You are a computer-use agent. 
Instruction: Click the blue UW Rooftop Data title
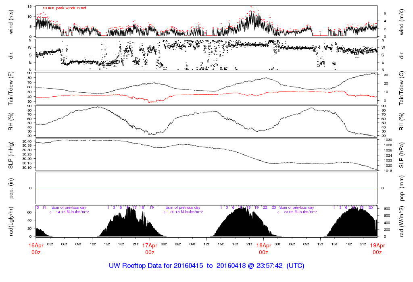[x=206, y=266]
